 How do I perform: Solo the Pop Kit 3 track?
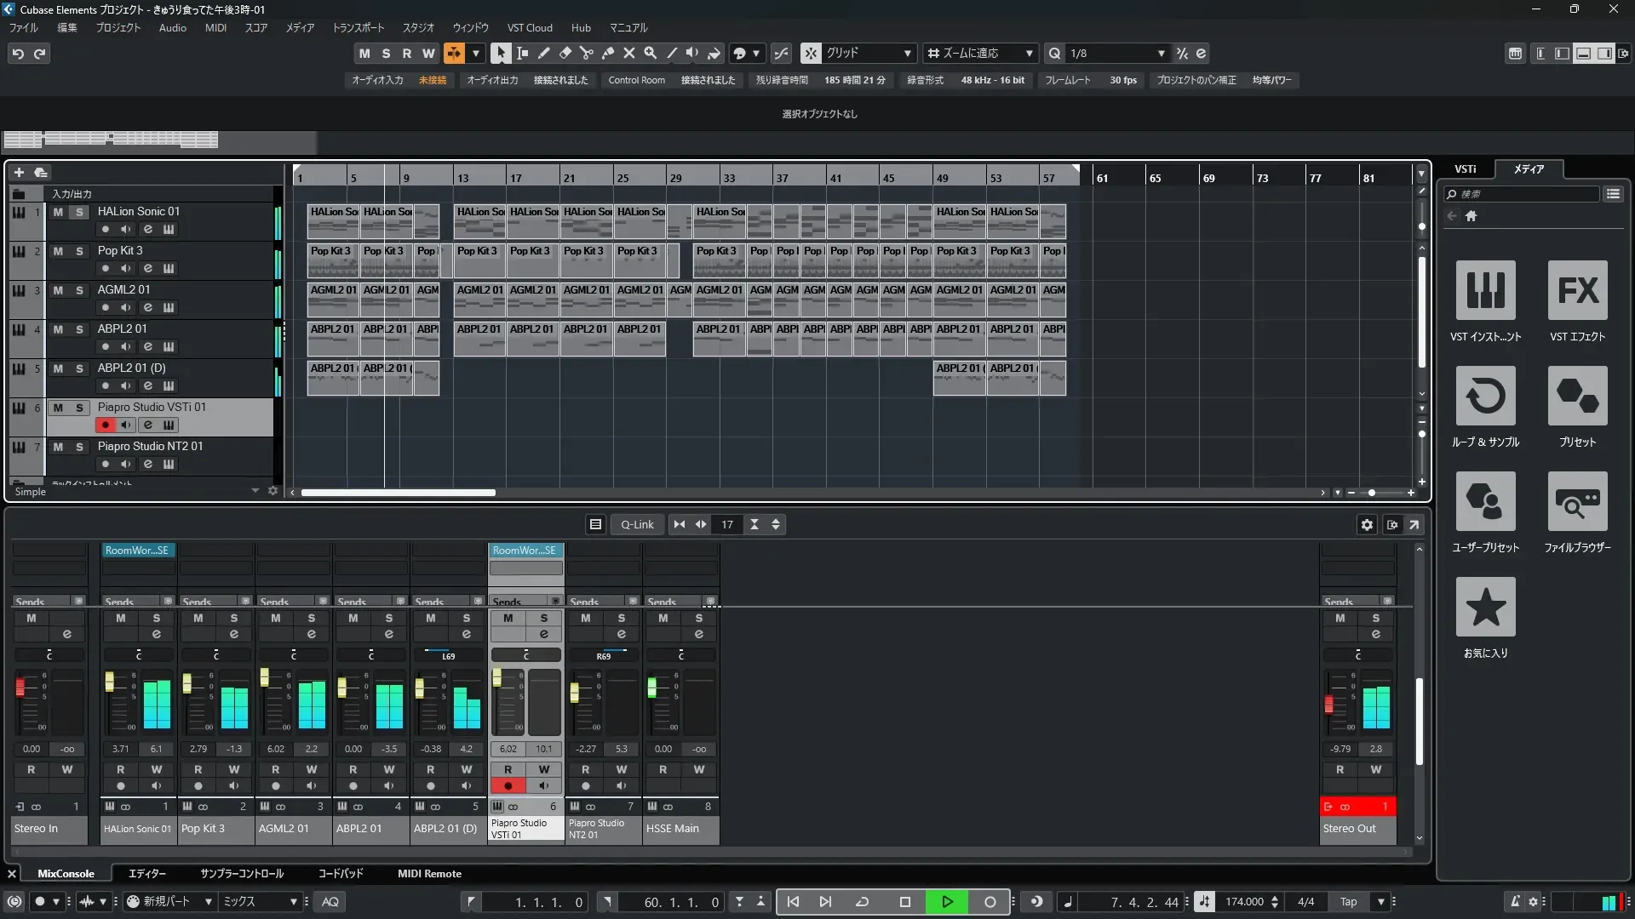click(x=79, y=251)
